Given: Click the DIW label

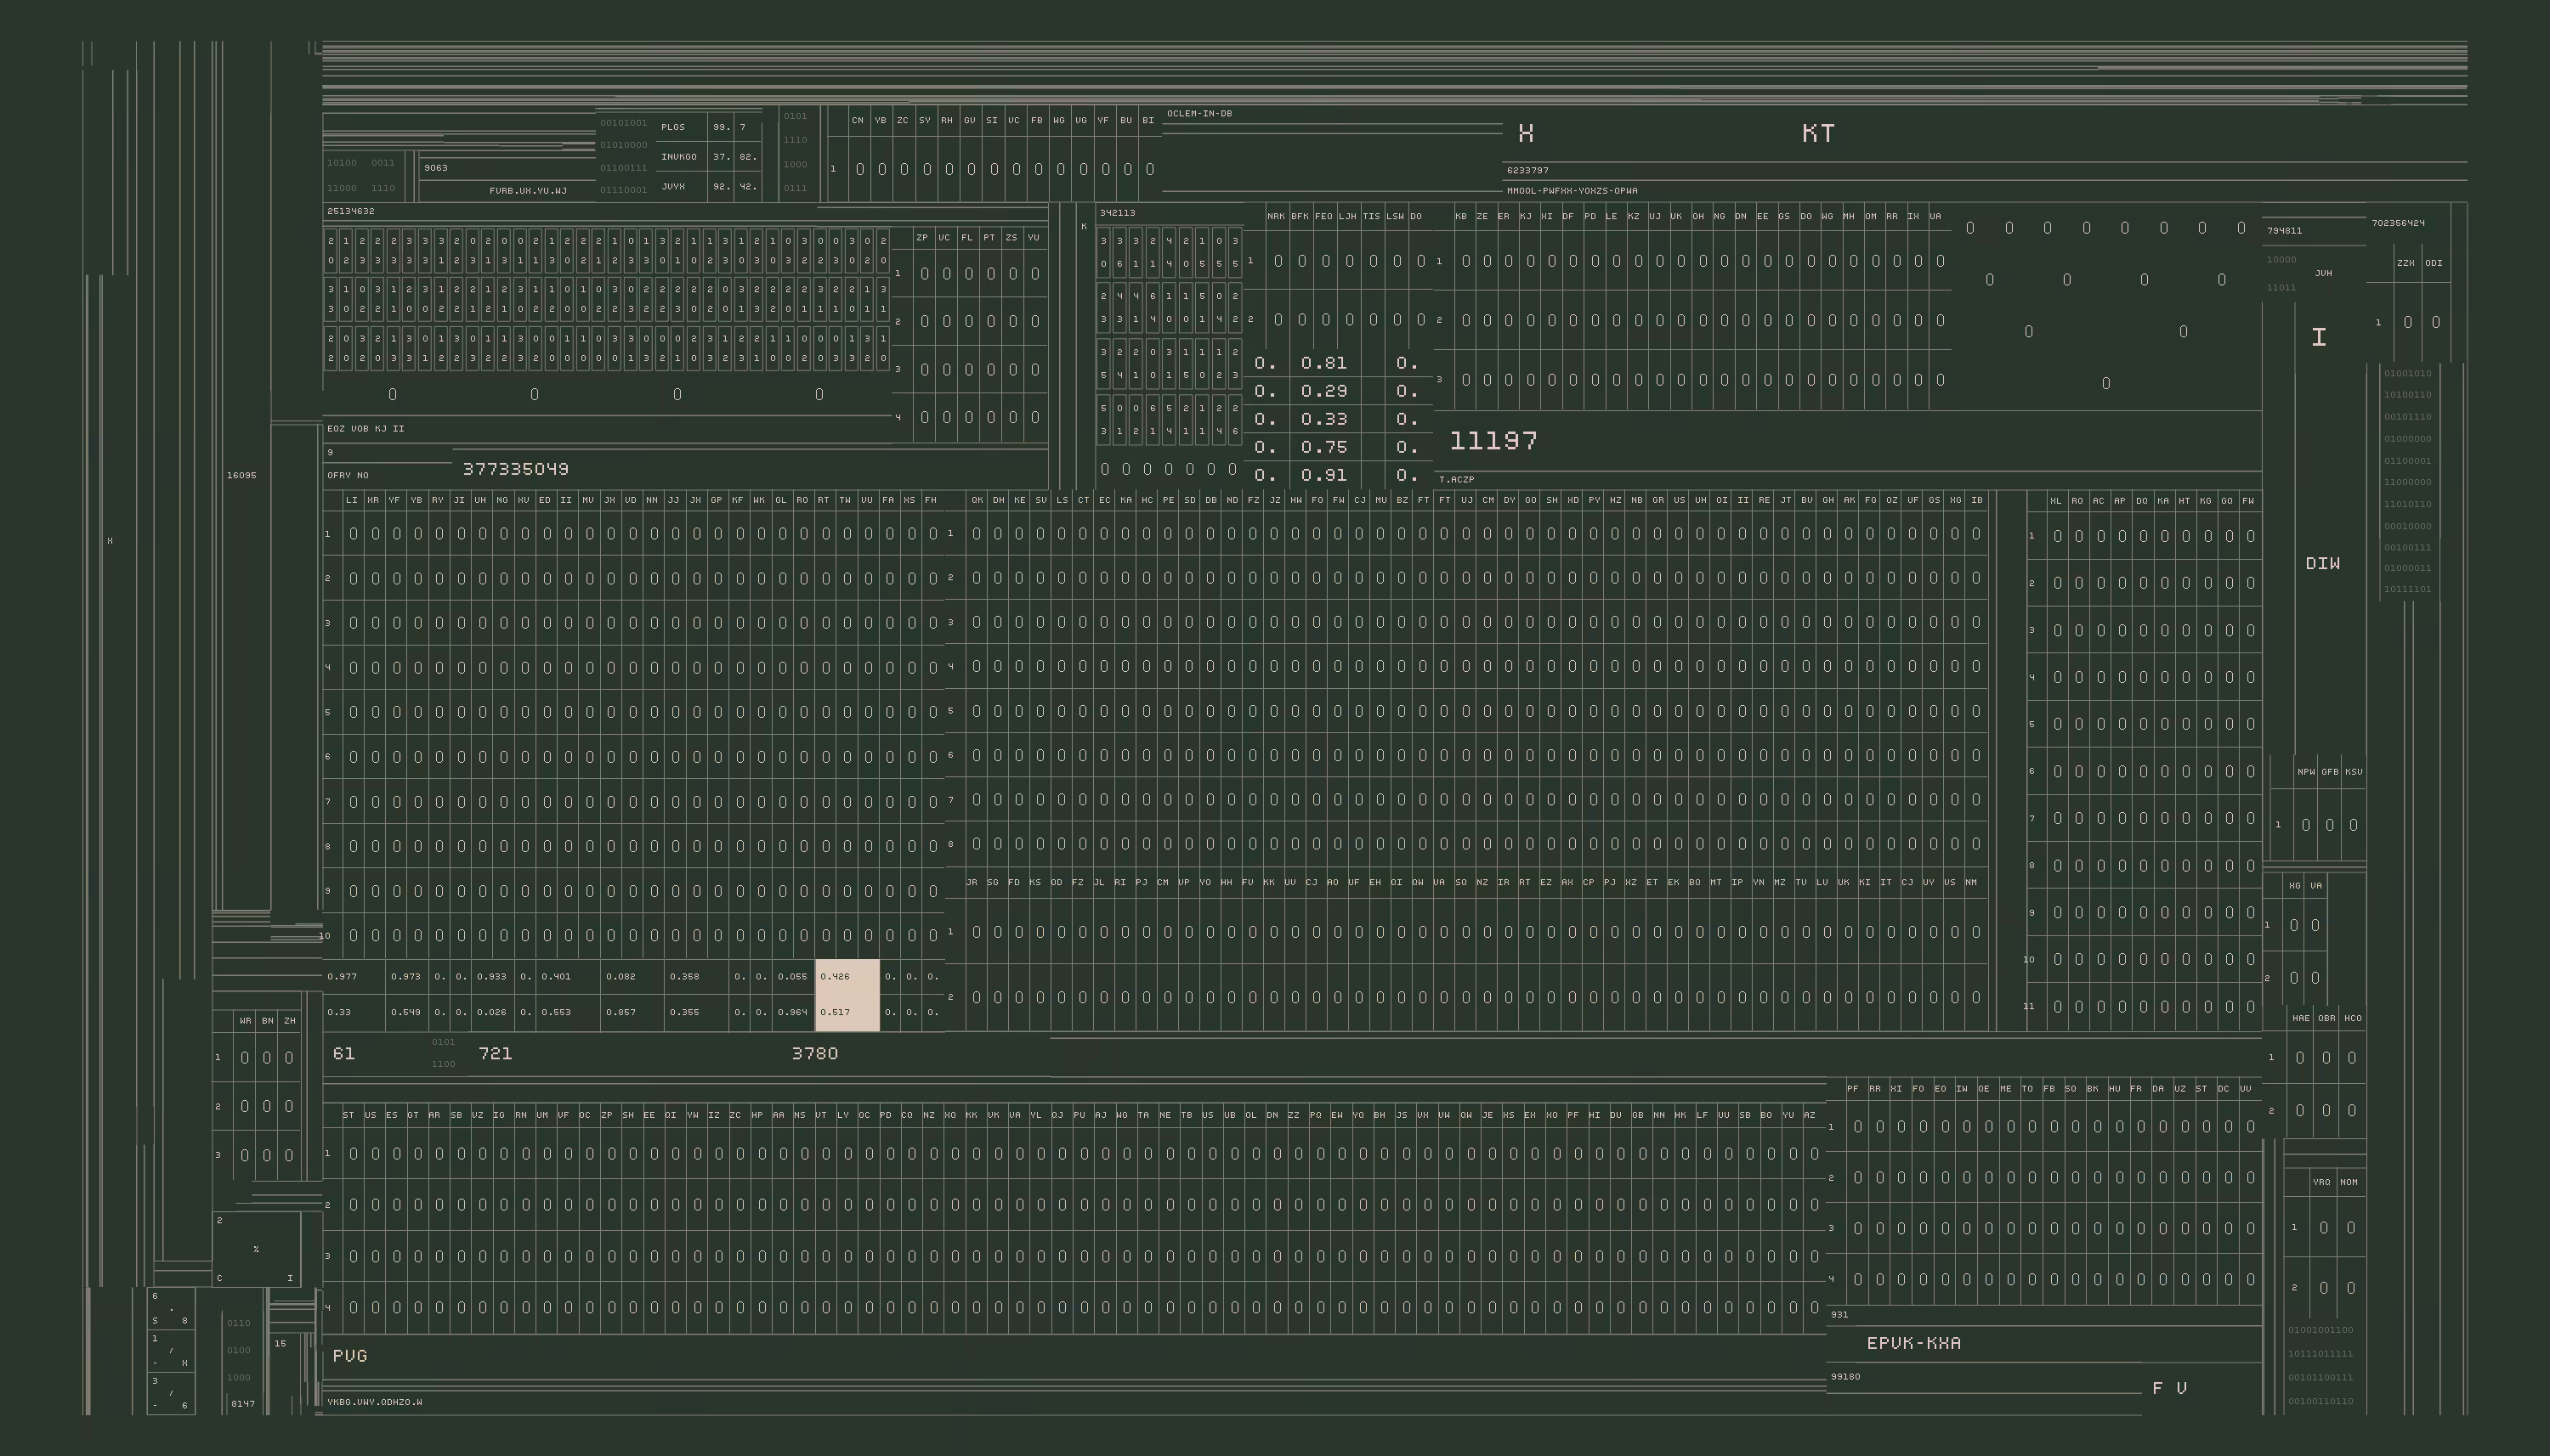Looking at the screenshot, I should point(2322,564).
